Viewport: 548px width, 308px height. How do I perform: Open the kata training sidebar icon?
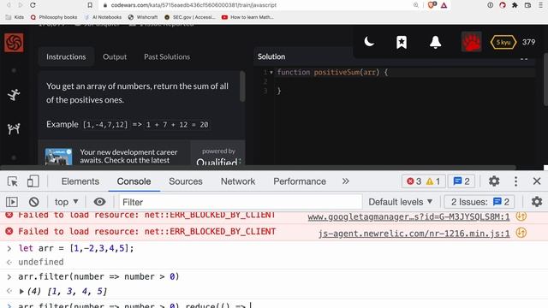coord(14,95)
